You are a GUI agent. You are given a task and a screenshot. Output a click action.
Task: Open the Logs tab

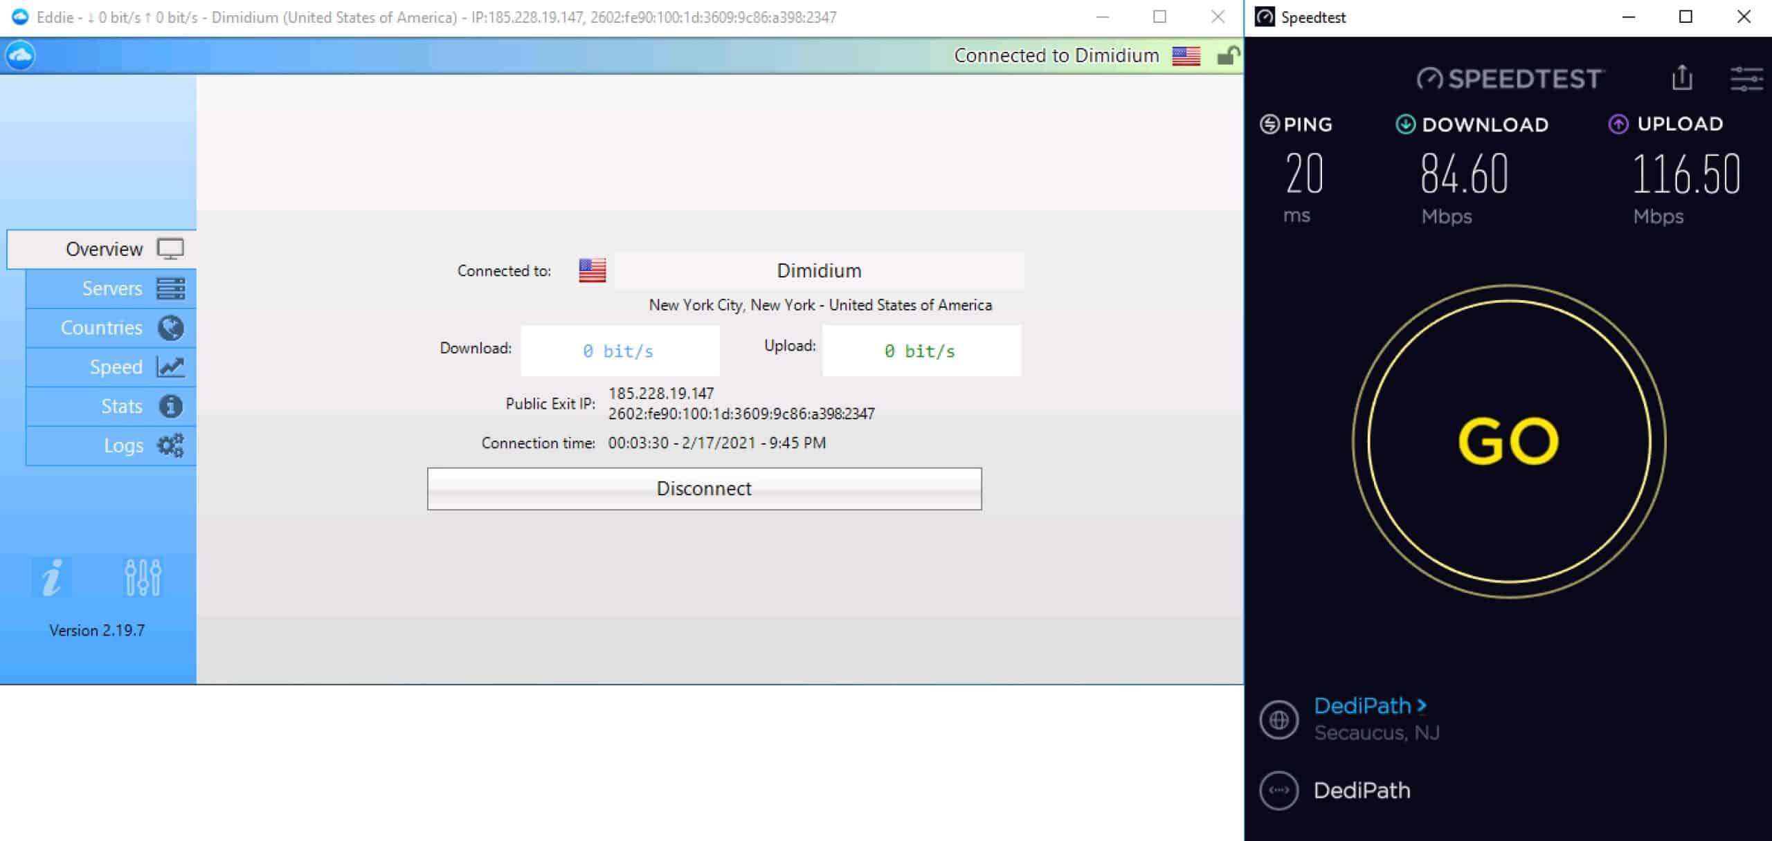tap(111, 445)
